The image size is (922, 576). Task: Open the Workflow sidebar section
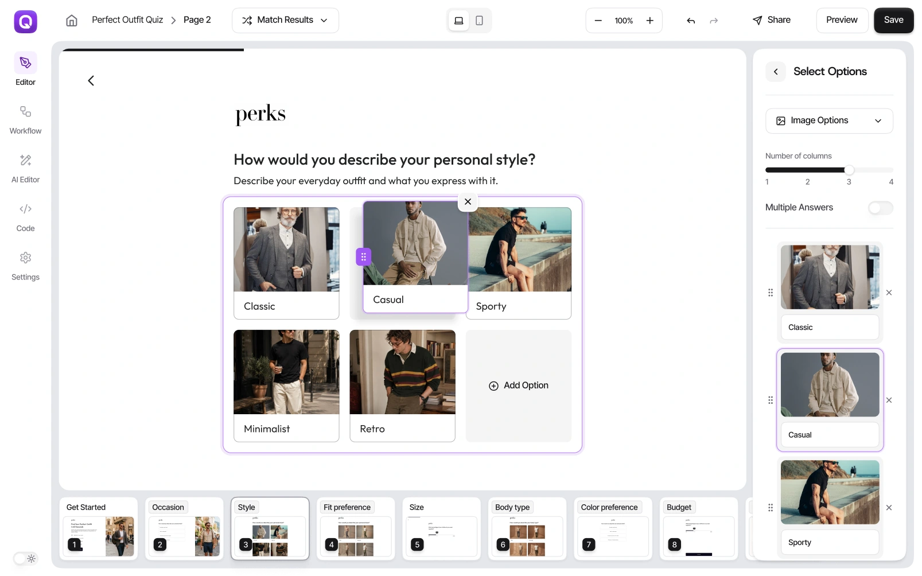click(x=25, y=119)
